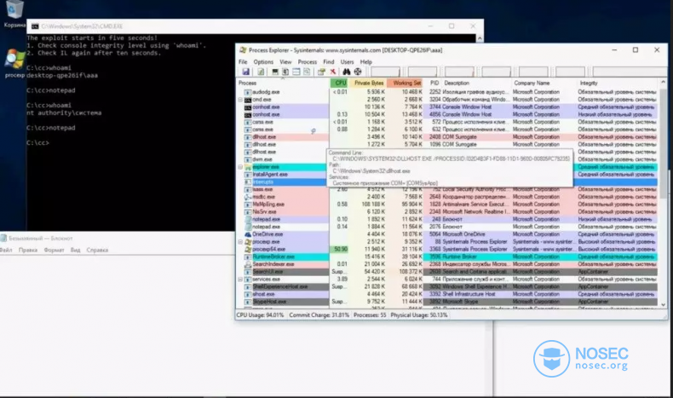Click the 50.90 CPU value for procexp64.exe

(339, 250)
